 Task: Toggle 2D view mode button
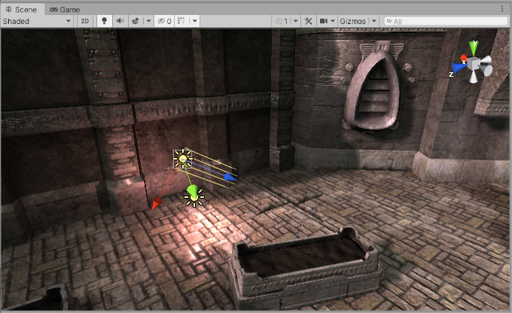pyautogui.click(x=85, y=21)
